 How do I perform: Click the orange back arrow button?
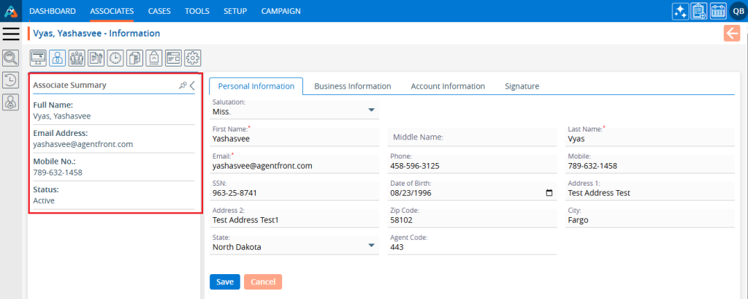(731, 34)
